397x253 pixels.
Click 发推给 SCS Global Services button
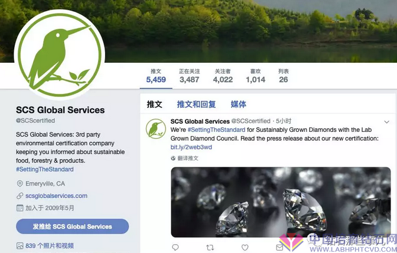click(73, 226)
